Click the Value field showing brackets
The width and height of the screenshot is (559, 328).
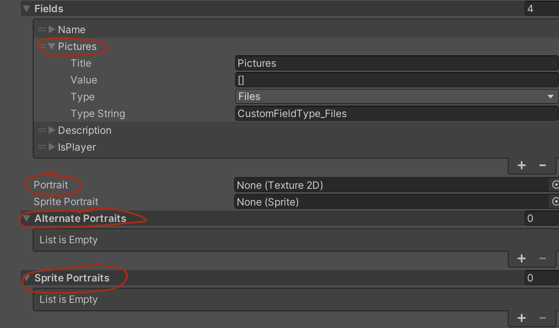point(397,80)
